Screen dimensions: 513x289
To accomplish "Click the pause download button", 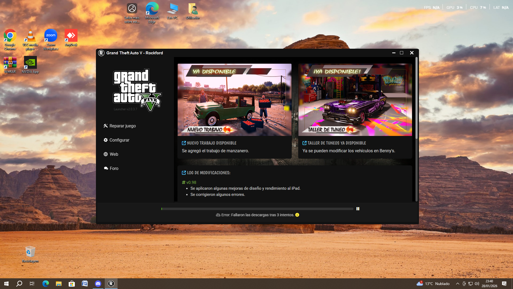I will point(358,209).
